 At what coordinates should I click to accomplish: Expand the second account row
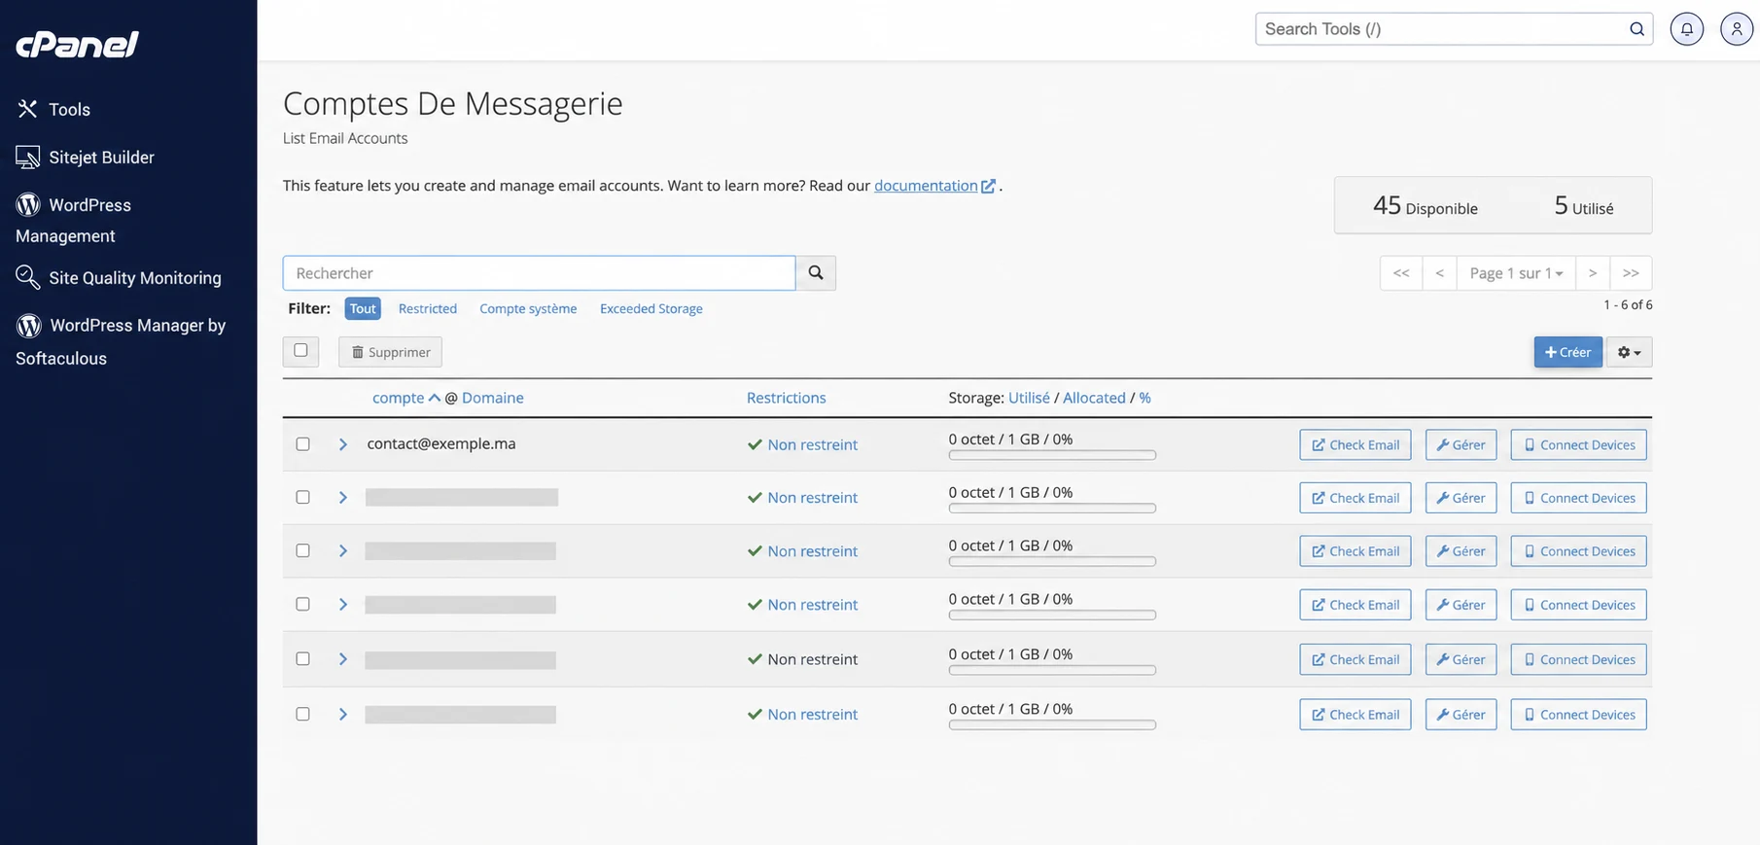[x=343, y=498]
